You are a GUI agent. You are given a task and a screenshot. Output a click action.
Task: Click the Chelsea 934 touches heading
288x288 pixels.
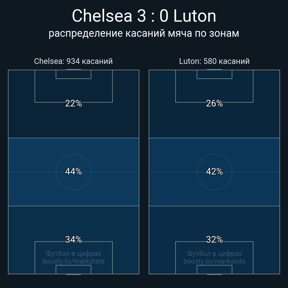click(x=73, y=61)
